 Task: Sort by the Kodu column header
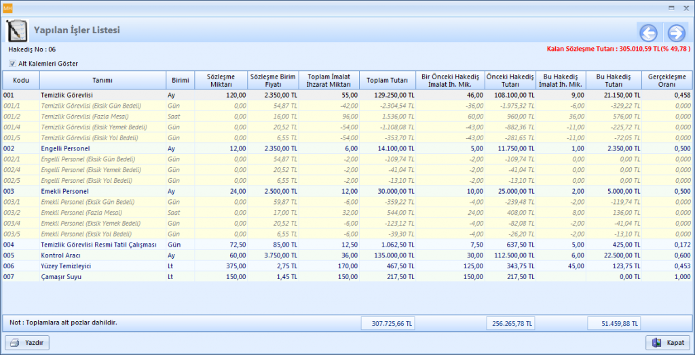coord(20,81)
